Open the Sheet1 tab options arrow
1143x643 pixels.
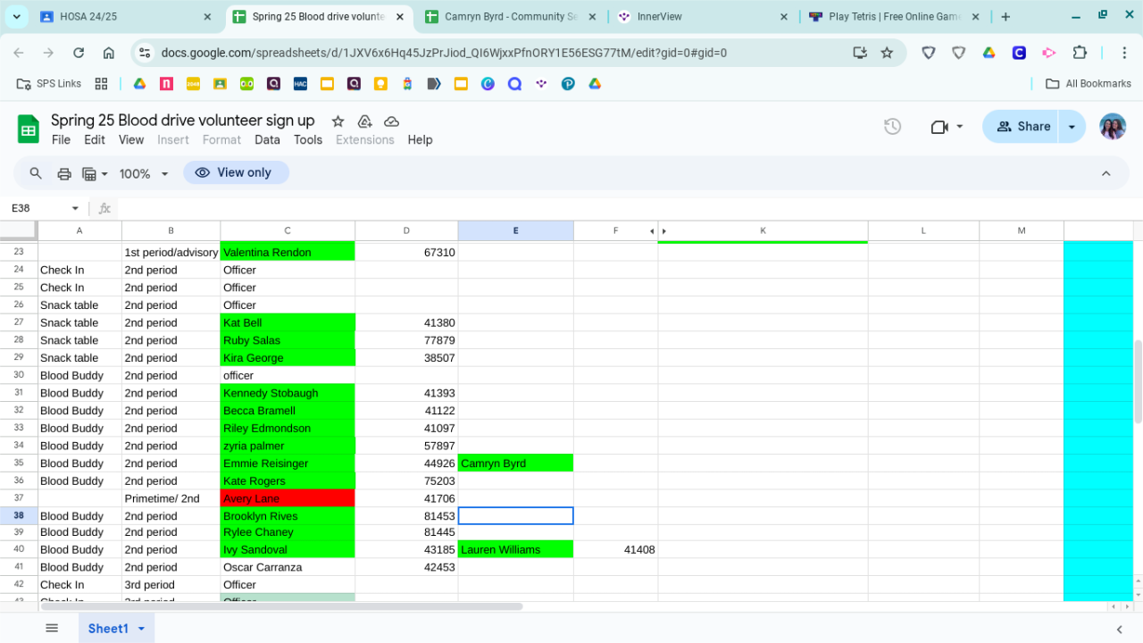click(x=141, y=629)
